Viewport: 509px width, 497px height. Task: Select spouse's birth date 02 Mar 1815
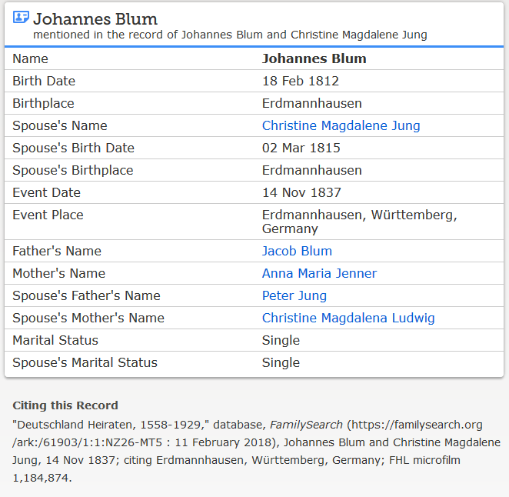pyautogui.click(x=301, y=148)
